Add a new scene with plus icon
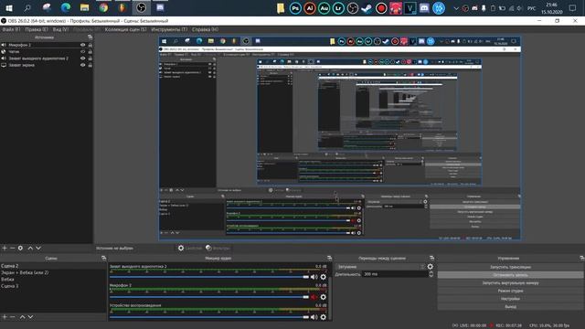The width and height of the screenshot is (585, 329). tap(5, 317)
